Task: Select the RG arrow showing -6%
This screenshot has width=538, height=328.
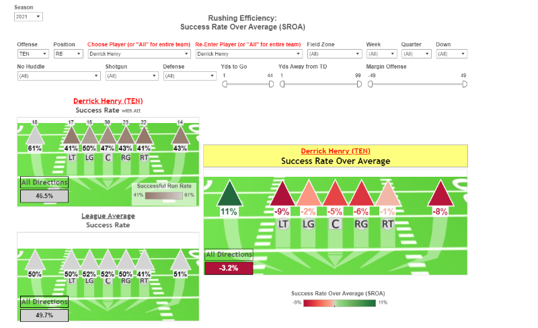Action: click(x=361, y=194)
